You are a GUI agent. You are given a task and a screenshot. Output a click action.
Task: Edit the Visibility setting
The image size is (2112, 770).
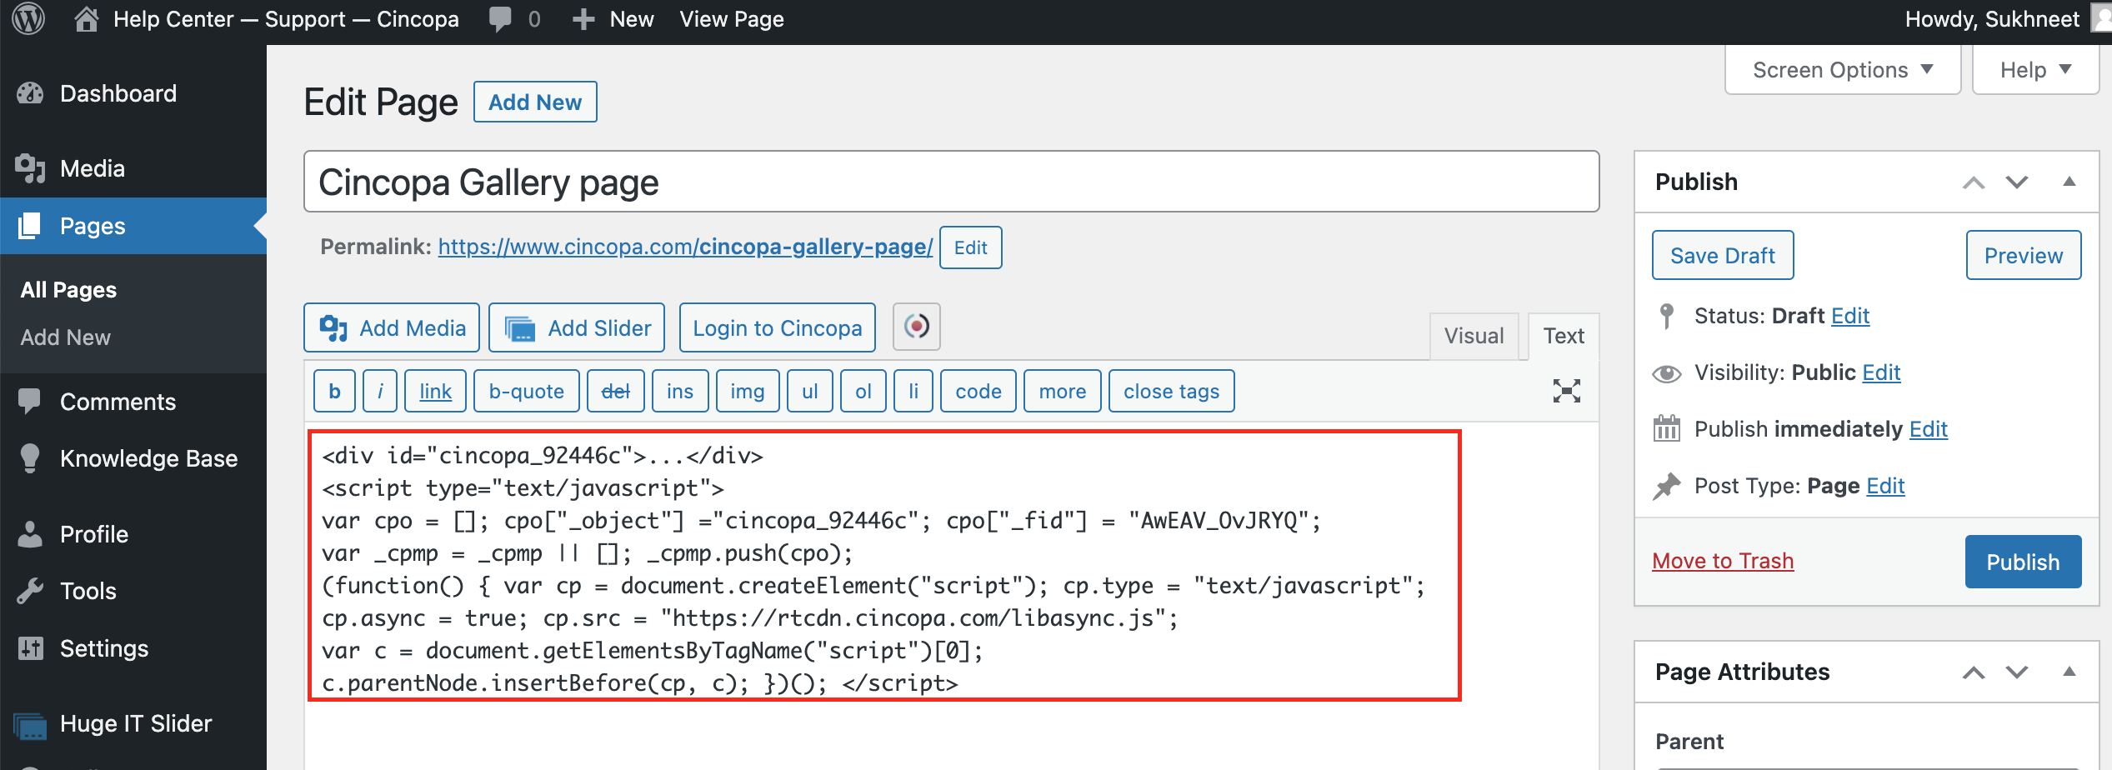pos(1881,372)
